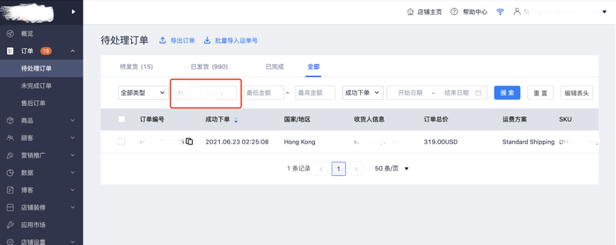Click the 订单 orders icon in sidebar
Image resolution: width=616 pixels, height=245 pixels.
pos(10,51)
